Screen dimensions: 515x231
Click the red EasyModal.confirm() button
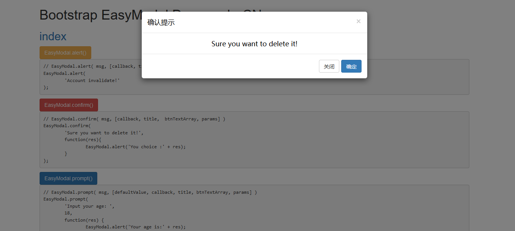point(69,105)
